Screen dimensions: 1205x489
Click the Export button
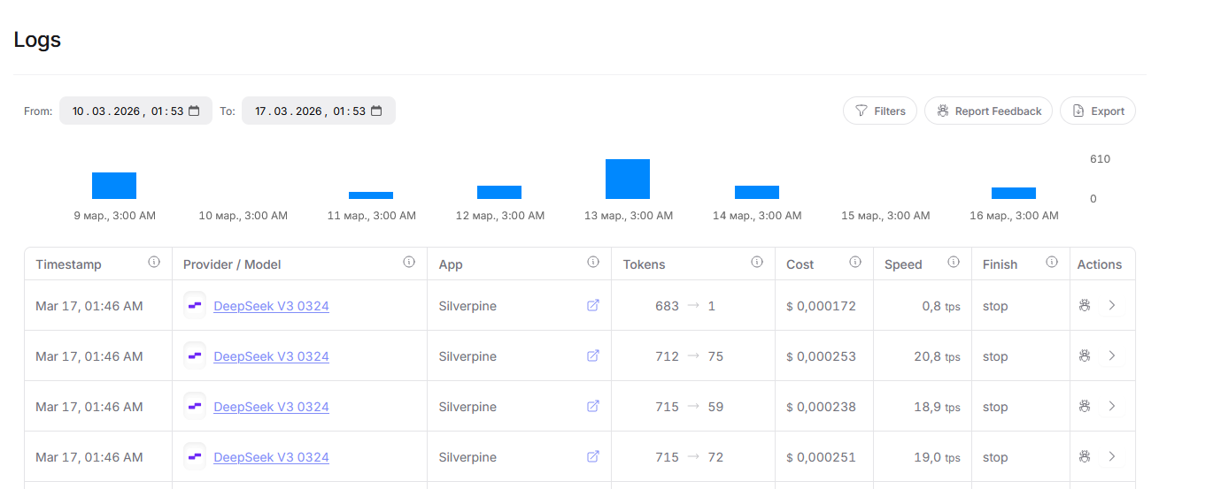pyautogui.click(x=1098, y=111)
